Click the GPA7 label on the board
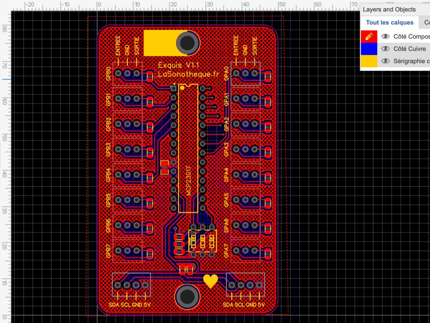430x323 pixels. click(x=226, y=251)
